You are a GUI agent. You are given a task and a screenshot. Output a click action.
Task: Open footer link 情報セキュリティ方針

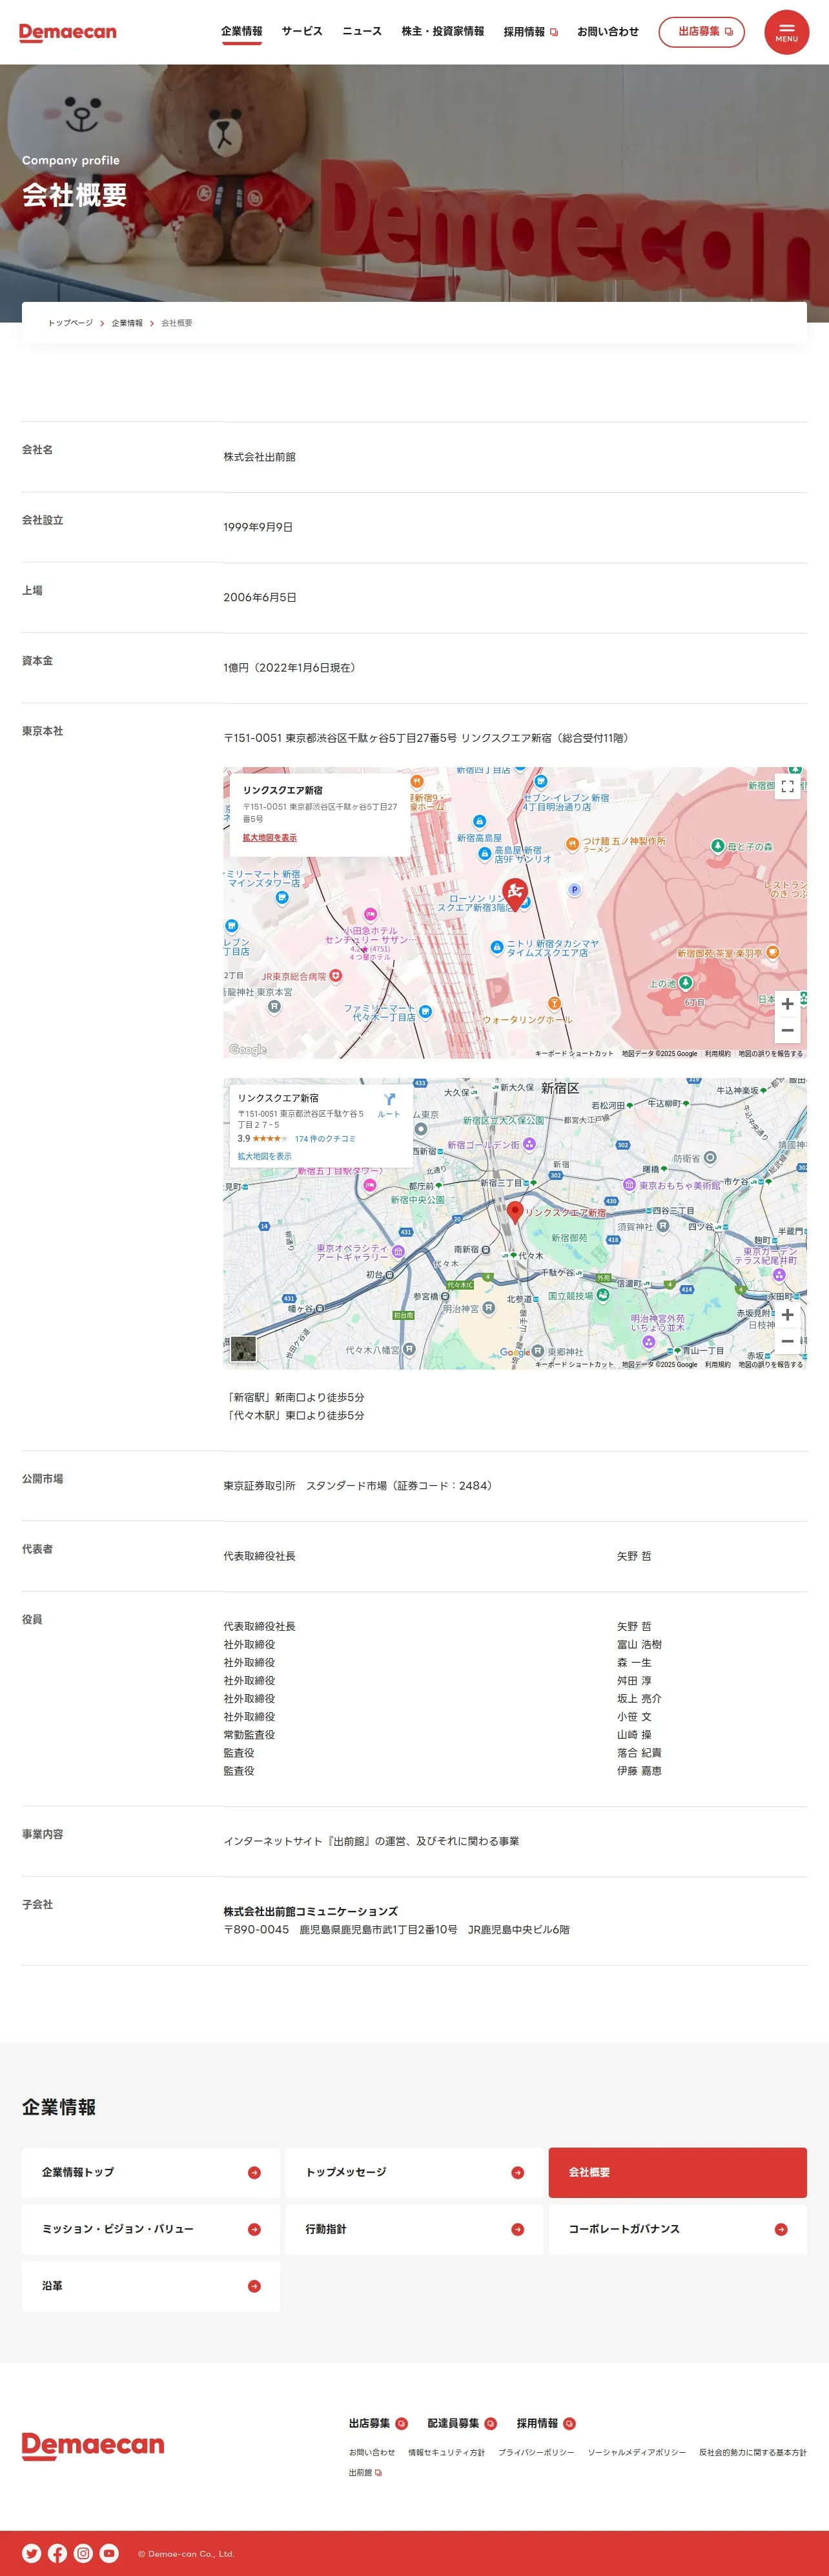(447, 2452)
